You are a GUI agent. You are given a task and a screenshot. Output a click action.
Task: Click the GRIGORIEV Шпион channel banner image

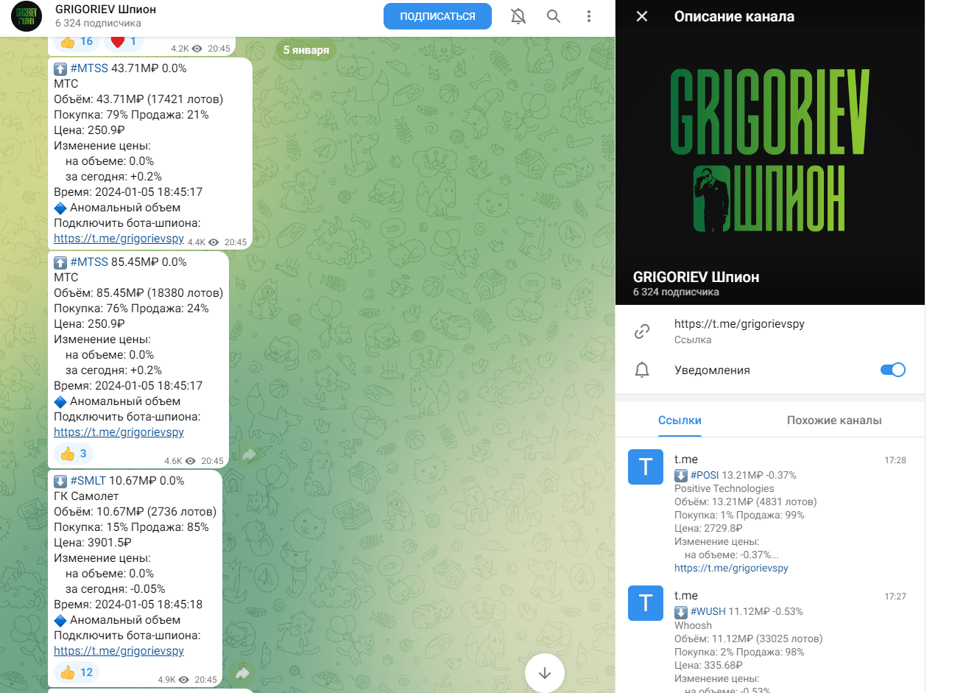[x=770, y=152]
